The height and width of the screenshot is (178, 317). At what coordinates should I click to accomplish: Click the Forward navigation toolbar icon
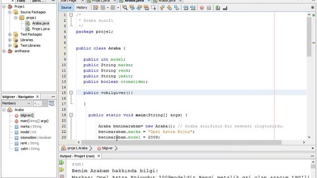[113, 8]
